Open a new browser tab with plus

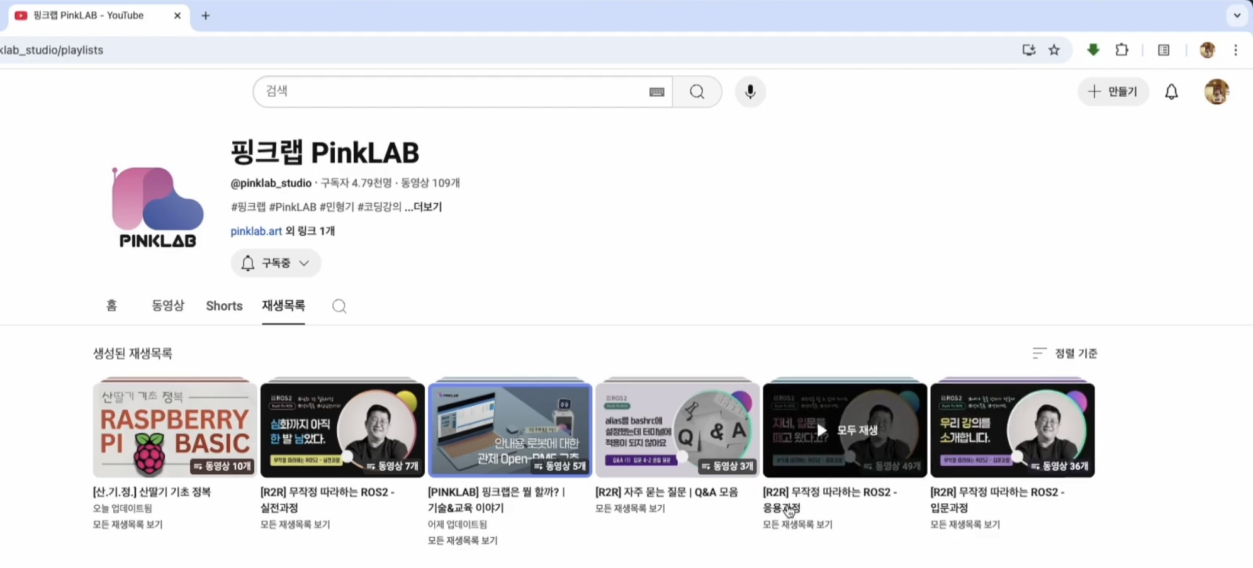pos(205,16)
